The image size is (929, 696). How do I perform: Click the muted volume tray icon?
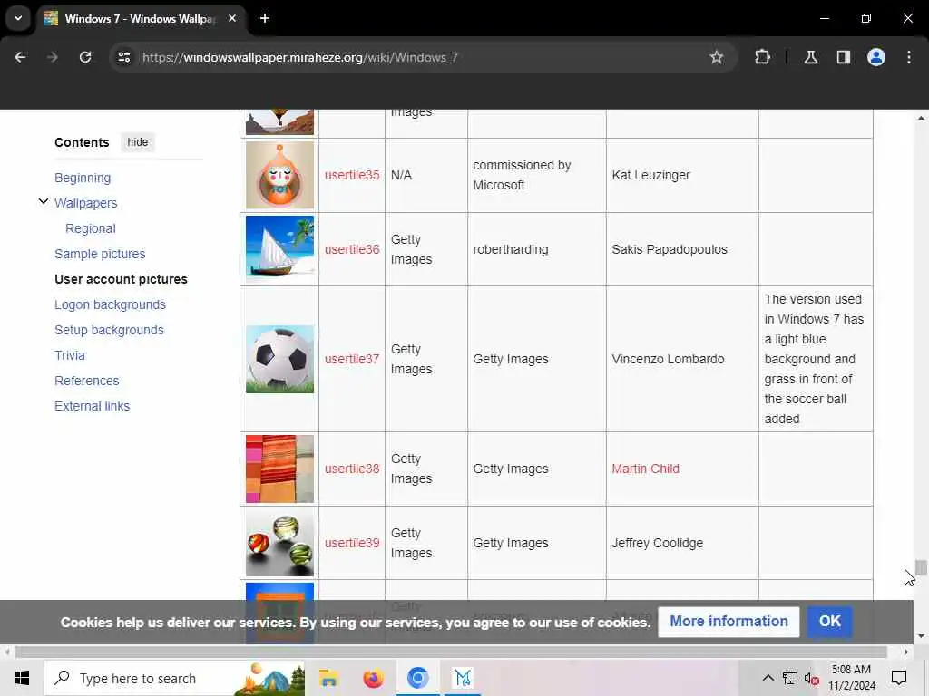coord(811,678)
